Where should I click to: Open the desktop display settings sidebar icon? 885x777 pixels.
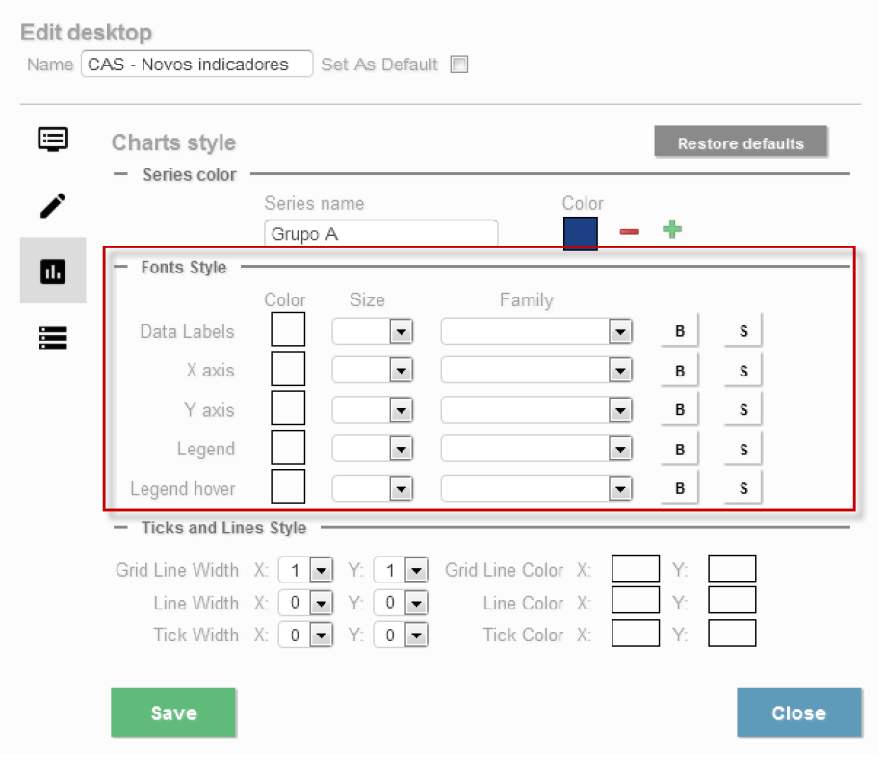tap(53, 139)
